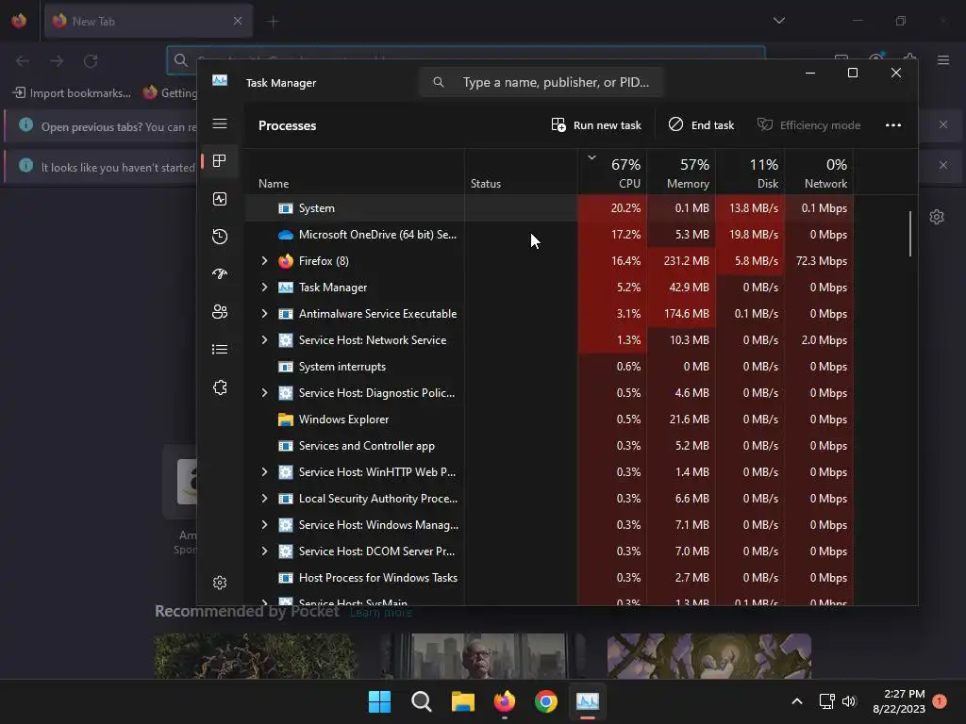
Task: Select the New Tab tab in Firefox
Action: click(x=148, y=22)
